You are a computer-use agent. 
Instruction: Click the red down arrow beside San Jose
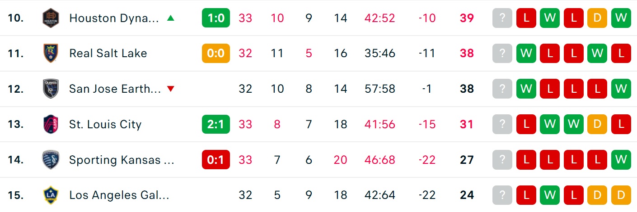(170, 89)
